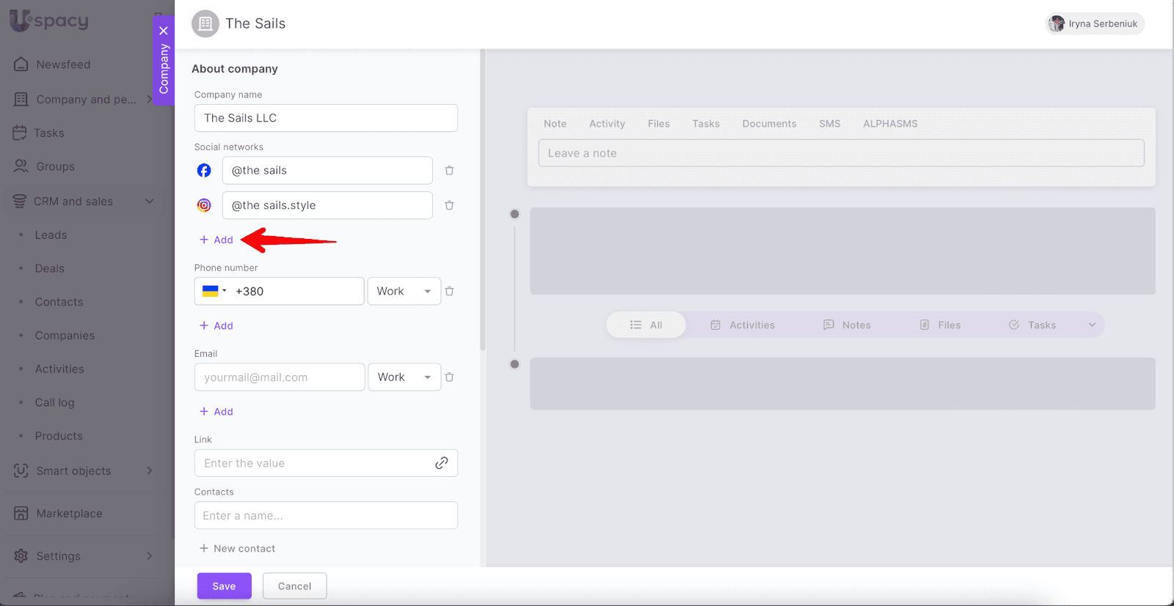Image resolution: width=1174 pixels, height=606 pixels.
Task: Collapse CRM and sales section
Action: click(x=149, y=202)
